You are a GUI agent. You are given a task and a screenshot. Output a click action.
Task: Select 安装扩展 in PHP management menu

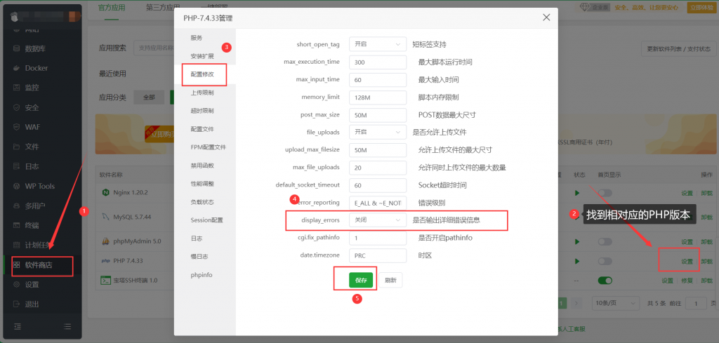[202, 56]
